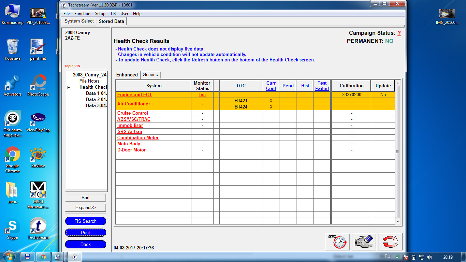Click the Curr Conf column header
This screenshot has height=262, width=466.
point(271,86)
